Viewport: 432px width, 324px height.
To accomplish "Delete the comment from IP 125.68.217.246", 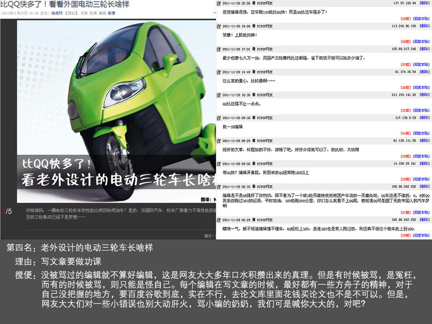I will click(x=425, y=49).
